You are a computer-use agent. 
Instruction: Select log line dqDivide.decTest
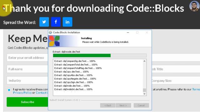[x=72, y=86]
